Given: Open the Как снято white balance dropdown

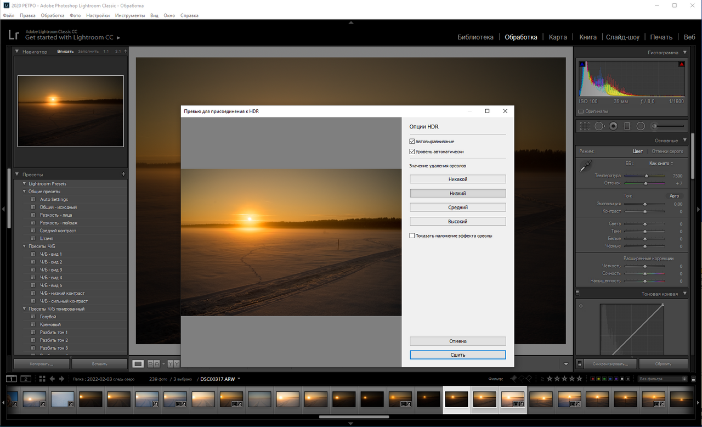Looking at the screenshot, I should [661, 164].
